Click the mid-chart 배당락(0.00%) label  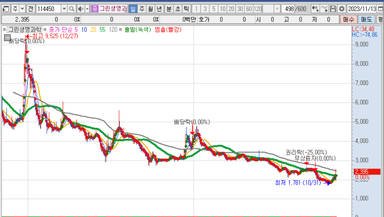coord(192,122)
